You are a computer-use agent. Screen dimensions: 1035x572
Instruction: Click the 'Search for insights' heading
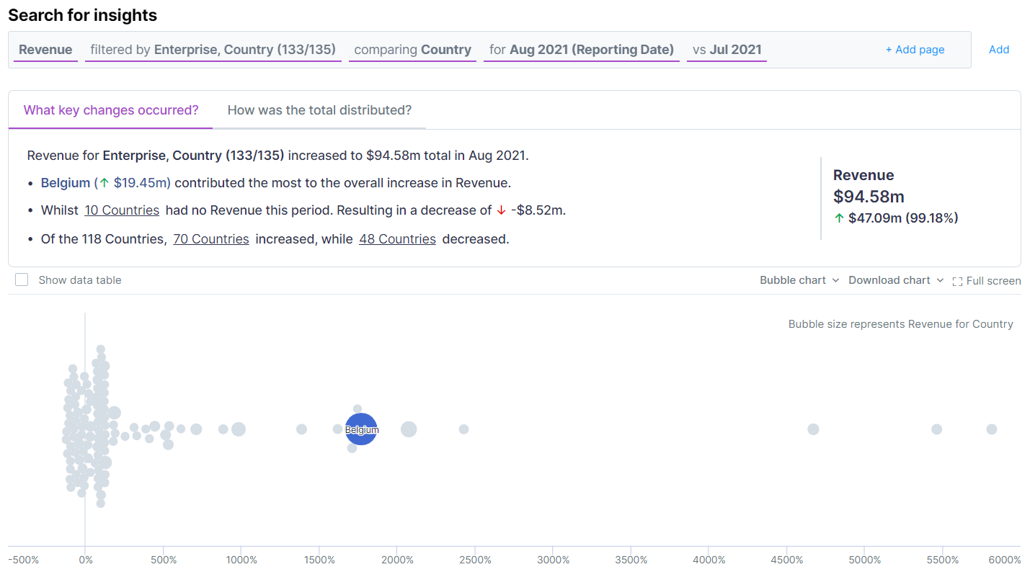pyautogui.click(x=82, y=15)
